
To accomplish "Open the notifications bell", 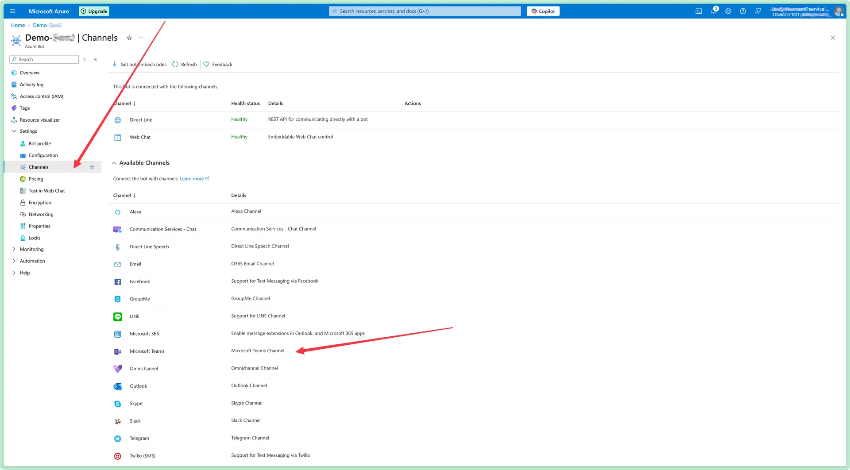I will click(714, 11).
